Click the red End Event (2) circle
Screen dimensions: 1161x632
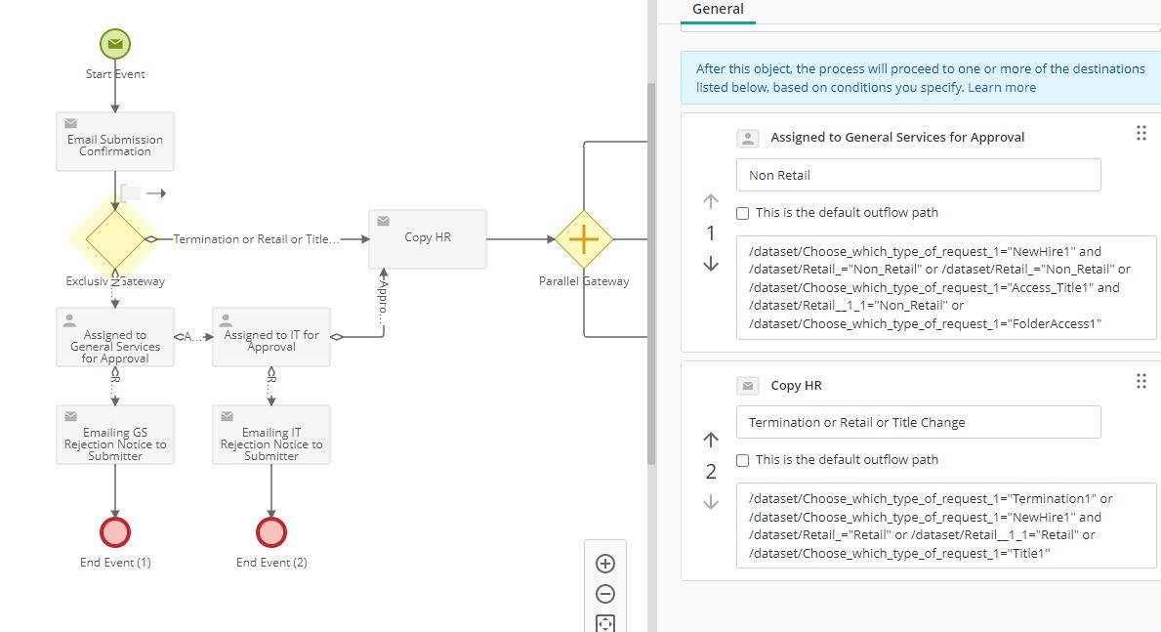[x=271, y=532]
